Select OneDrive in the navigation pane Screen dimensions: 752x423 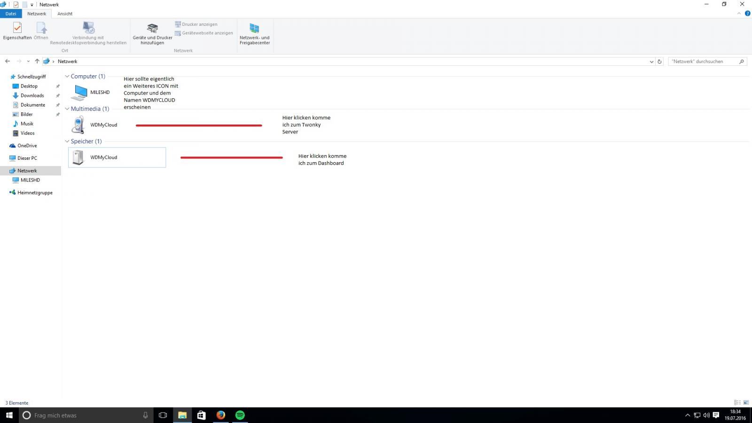(x=27, y=146)
